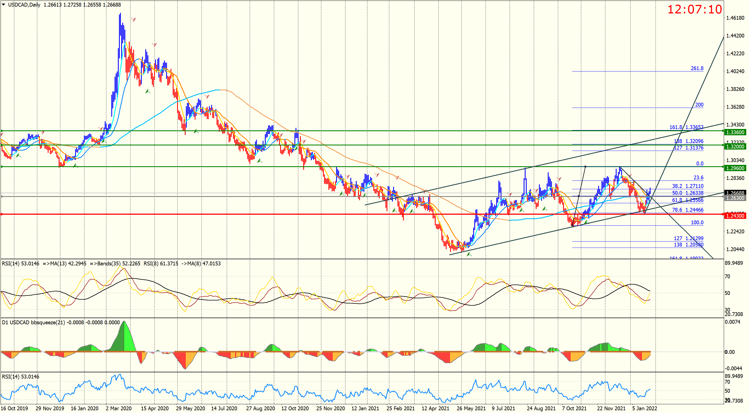Click the dropdown triangle beside USDCAD,Daily

4,5
